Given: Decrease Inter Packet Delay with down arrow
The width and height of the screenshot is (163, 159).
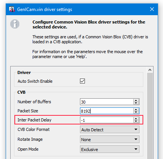Looking at the screenshot, I should click(x=136, y=121).
